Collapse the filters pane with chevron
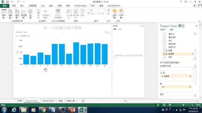 140,26
